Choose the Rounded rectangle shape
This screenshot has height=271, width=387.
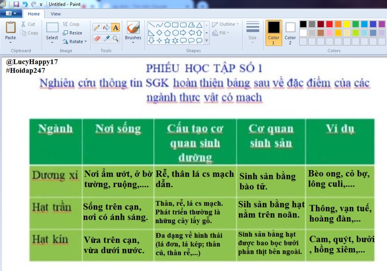tap(183, 25)
